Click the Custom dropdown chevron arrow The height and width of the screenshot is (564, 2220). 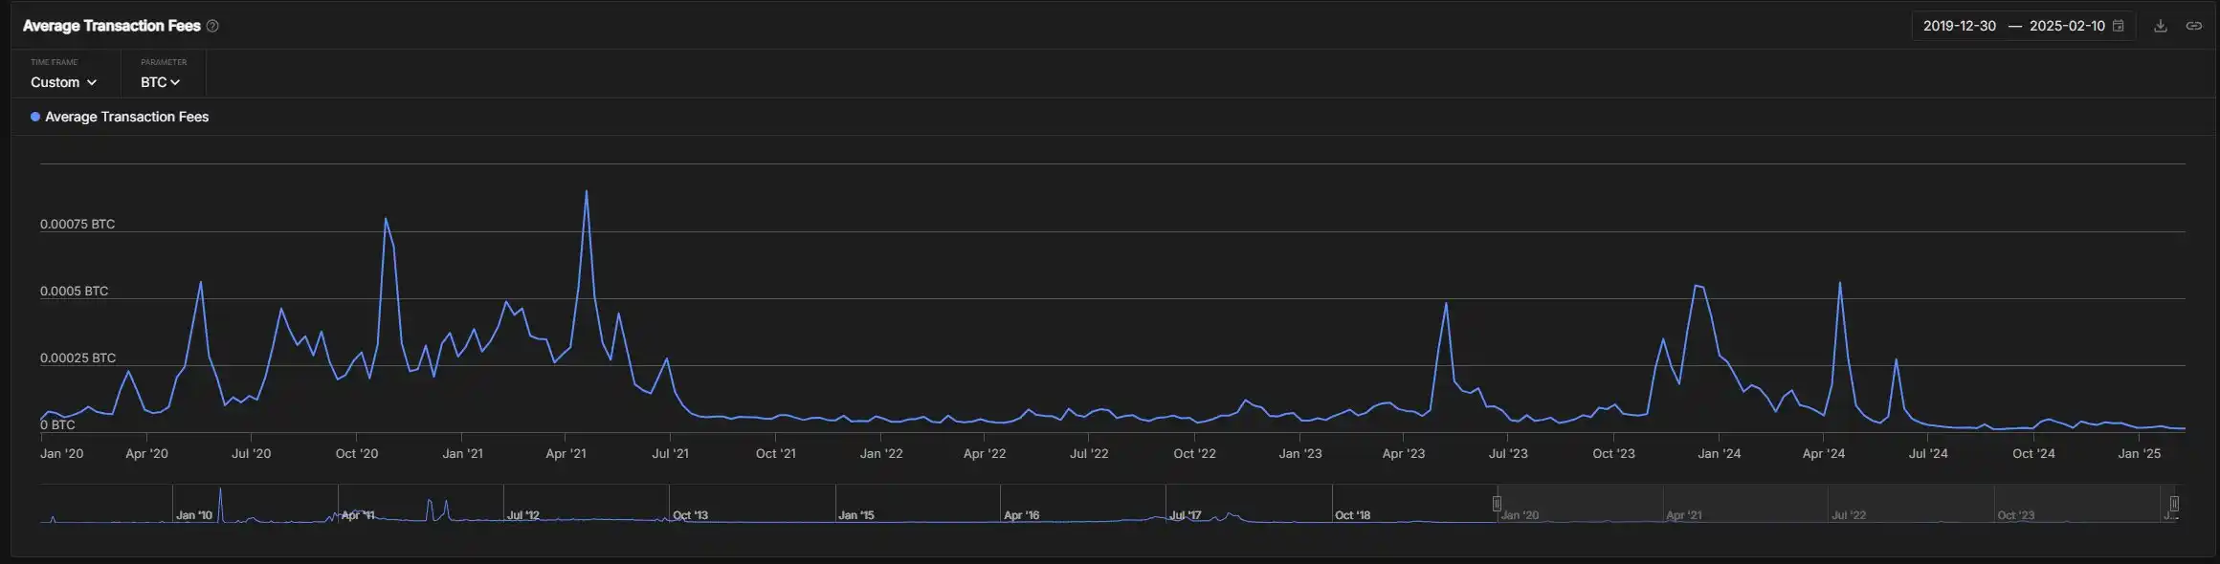coord(92,82)
